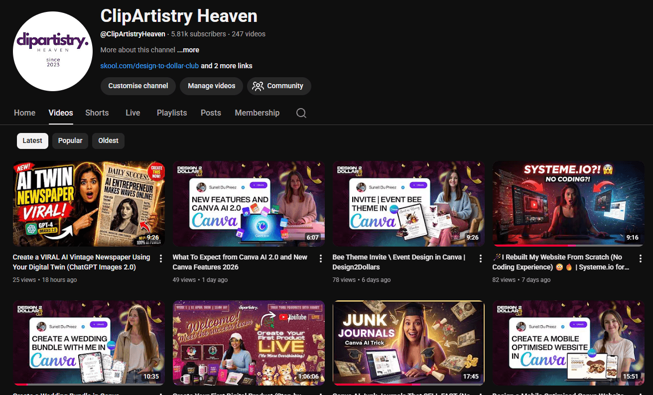Click the '247 videos' count text
Viewport: 653px width, 395px height.
[x=249, y=34]
